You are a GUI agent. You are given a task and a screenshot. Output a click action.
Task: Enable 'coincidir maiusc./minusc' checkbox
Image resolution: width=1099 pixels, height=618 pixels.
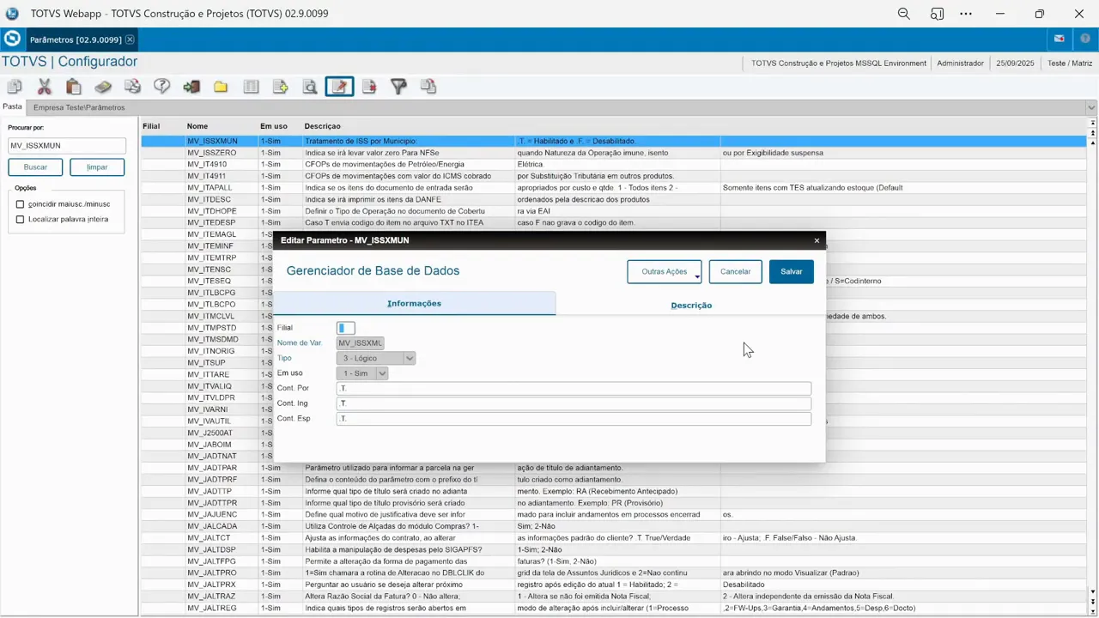[x=21, y=204]
